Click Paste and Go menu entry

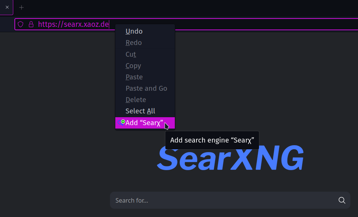[146, 88]
